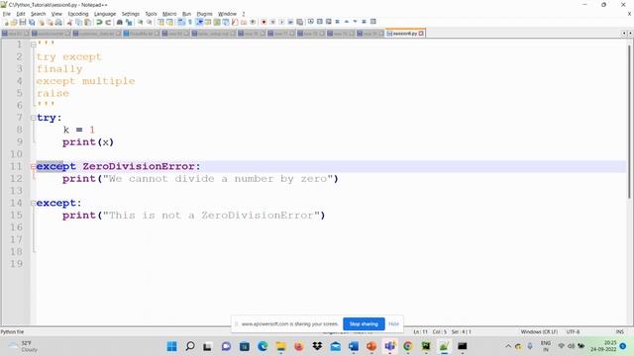Image resolution: width=634 pixels, height=356 pixels.
Task: Open Google Chrome from taskbar
Action: click(407, 346)
